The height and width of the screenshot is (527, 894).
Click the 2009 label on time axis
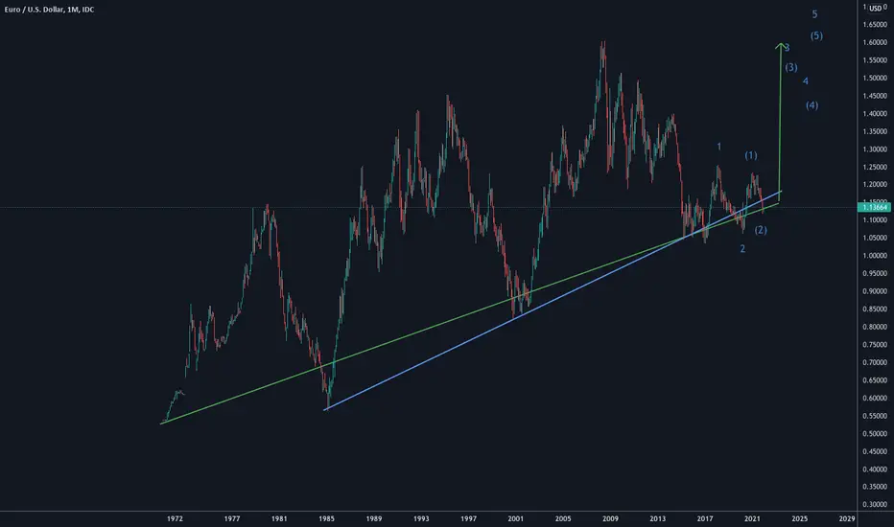coord(611,518)
